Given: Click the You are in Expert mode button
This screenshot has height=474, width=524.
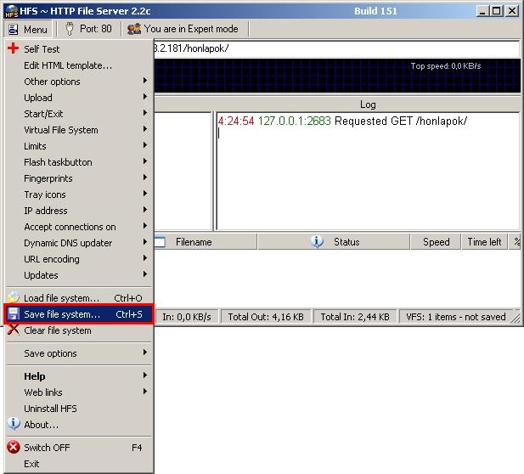Looking at the screenshot, I should coord(185,29).
